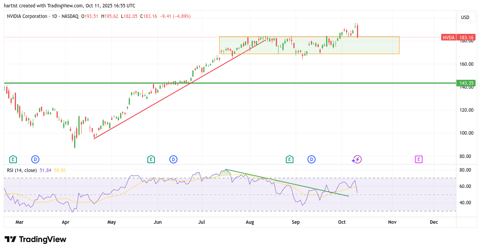Click the TradingView logo at bottom left

pos(35,239)
